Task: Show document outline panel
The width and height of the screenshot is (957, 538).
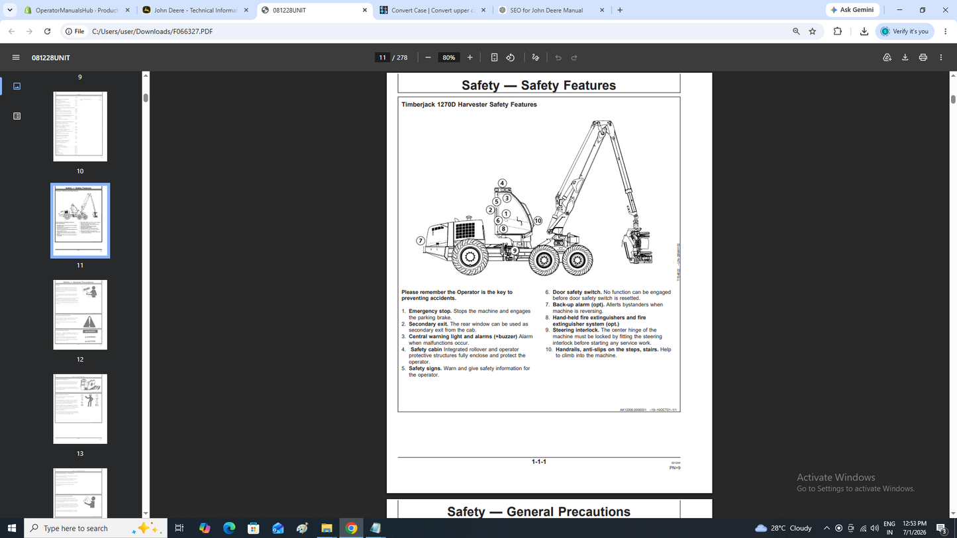Action: [17, 116]
